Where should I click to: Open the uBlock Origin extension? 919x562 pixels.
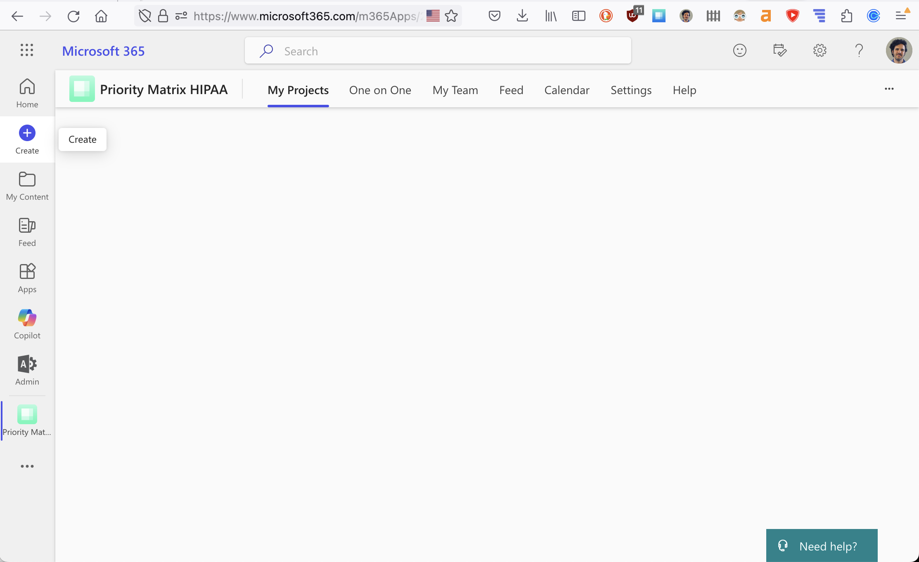tap(632, 16)
